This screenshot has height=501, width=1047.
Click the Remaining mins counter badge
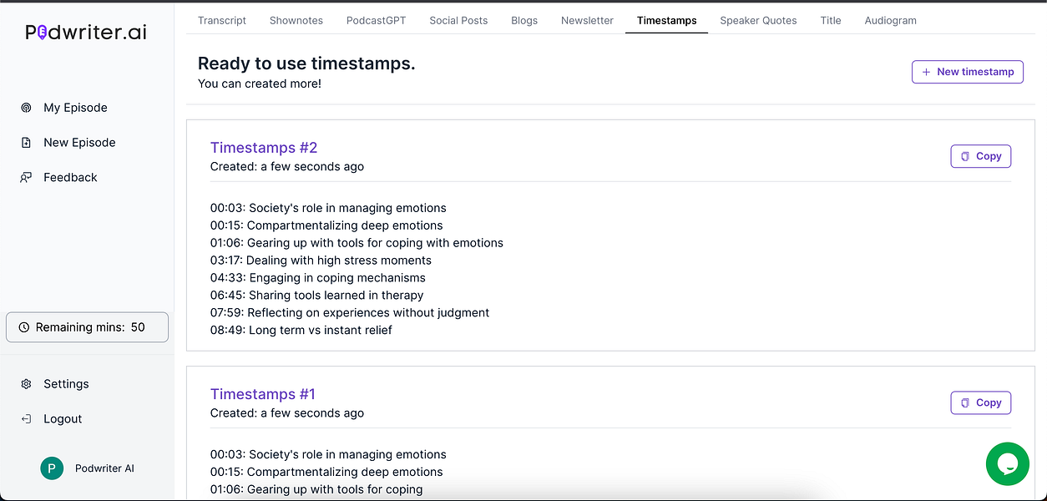click(x=87, y=326)
